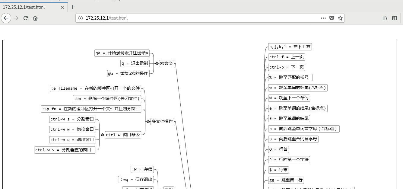Collapse the 宏命令 branch circle

click(x=157, y=63)
